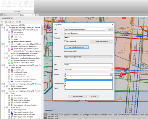The width and height of the screenshot is (148, 119).
Task: Click the Valid National Spatial Planning Acts swatch
Action: 12,49
